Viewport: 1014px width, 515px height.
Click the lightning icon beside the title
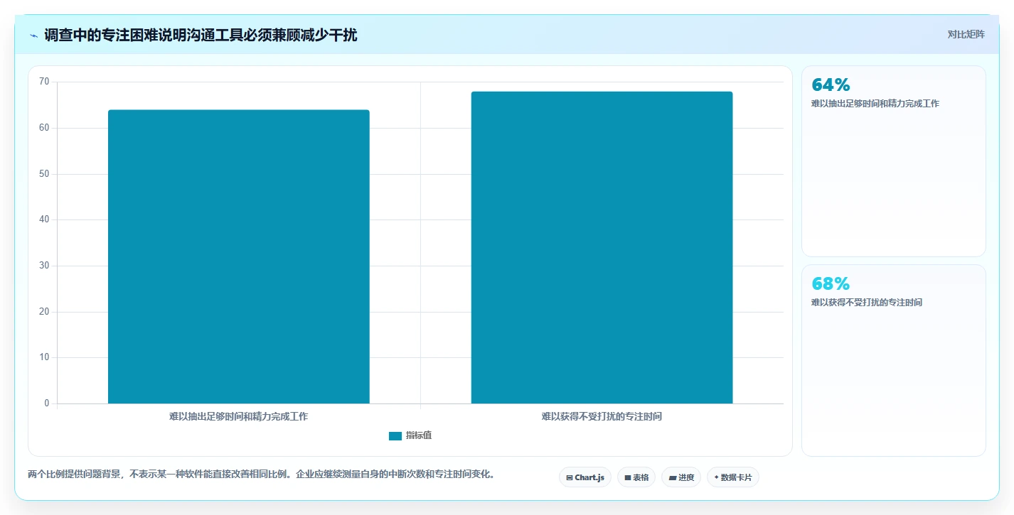33,35
